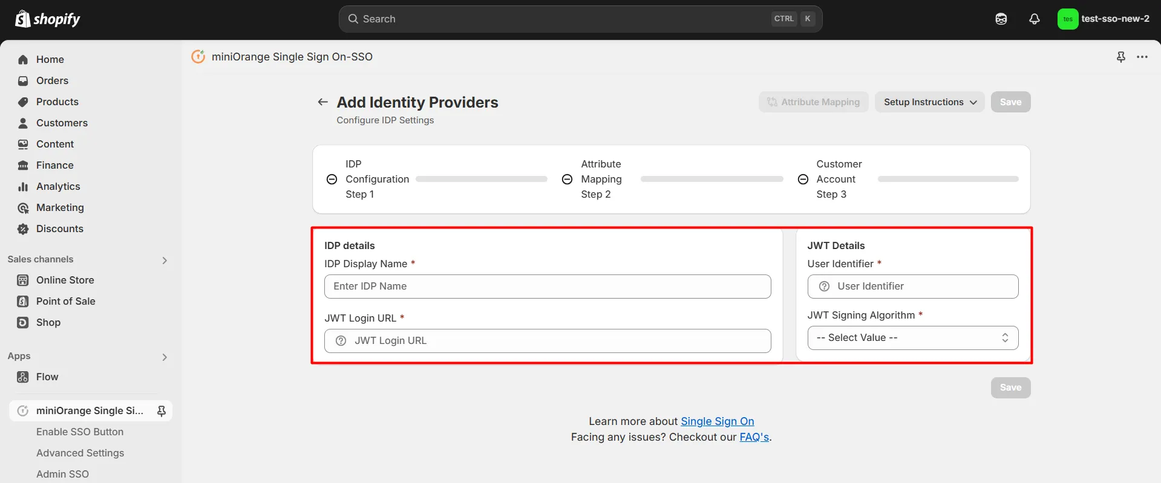Click the top Save button
Viewport: 1161px width, 483px height.
click(1010, 102)
